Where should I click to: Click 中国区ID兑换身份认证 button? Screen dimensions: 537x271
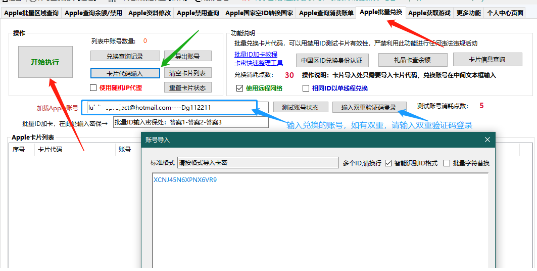(331, 60)
